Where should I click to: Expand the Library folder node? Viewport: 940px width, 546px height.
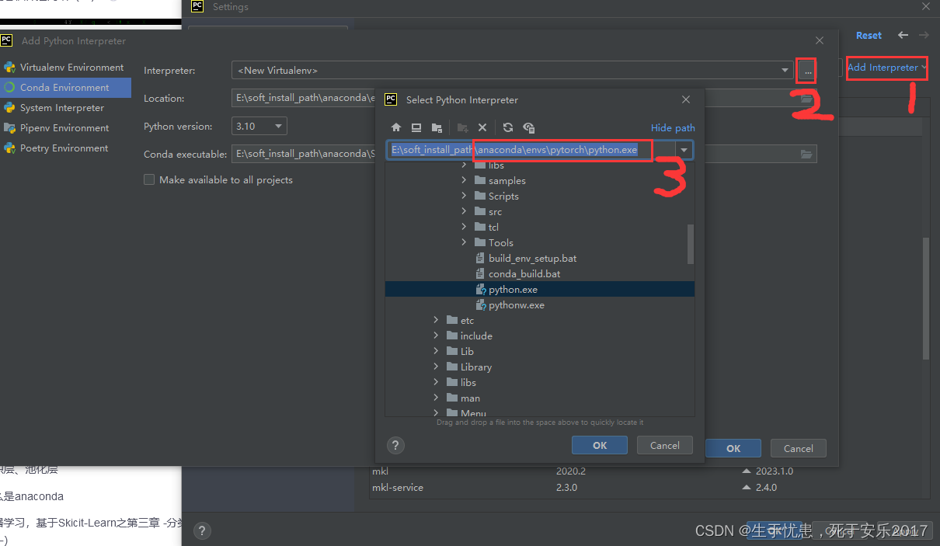[x=436, y=367]
